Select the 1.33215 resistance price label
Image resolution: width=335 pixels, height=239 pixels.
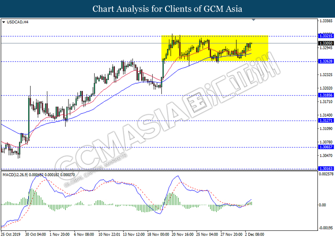point(325,36)
